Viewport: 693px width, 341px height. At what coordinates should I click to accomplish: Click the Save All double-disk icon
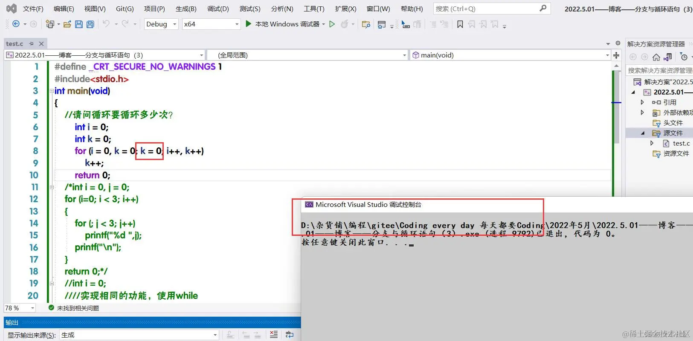90,24
